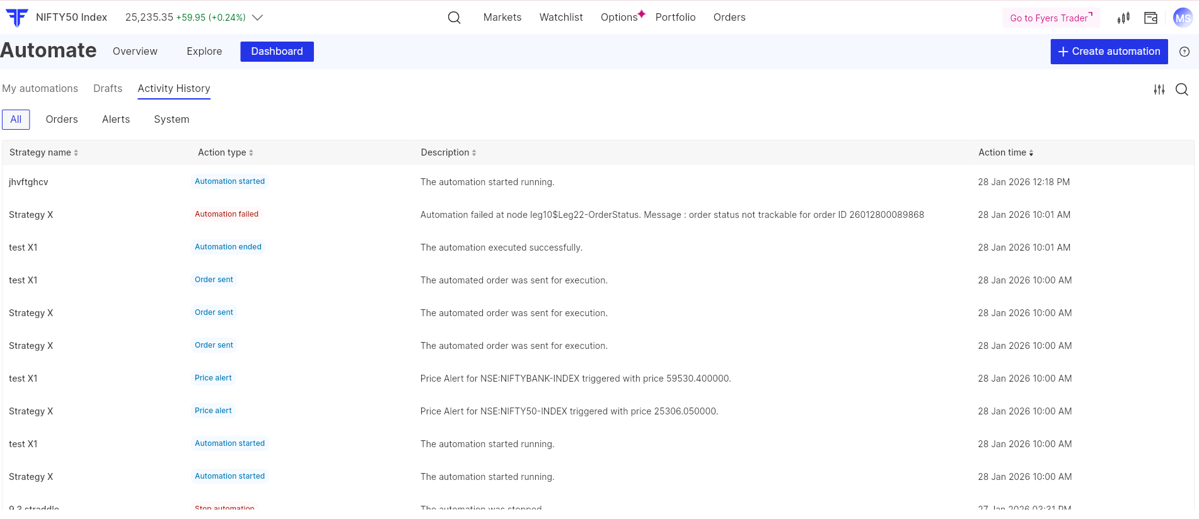Click the Fyers logo icon
This screenshot has width=1199, height=519.
pyautogui.click(x=17, y=18)
